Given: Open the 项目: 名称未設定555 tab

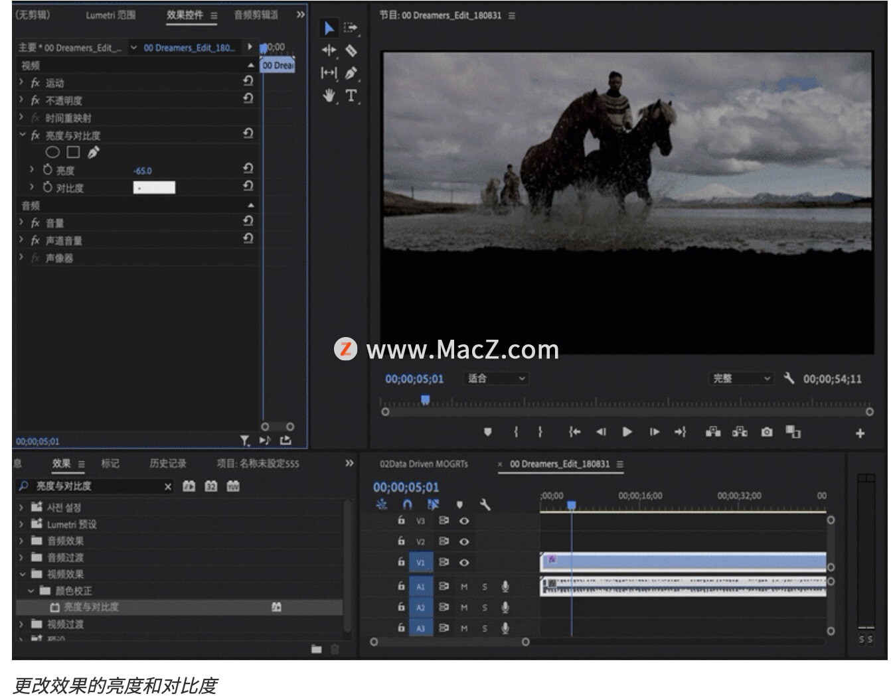Looking at the screenshot, I should tap(258, 463).
